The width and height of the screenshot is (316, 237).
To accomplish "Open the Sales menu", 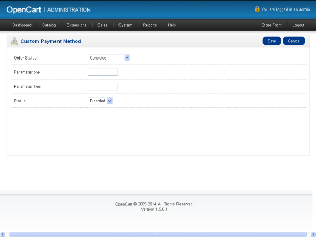I will click(x=102, y=25).
